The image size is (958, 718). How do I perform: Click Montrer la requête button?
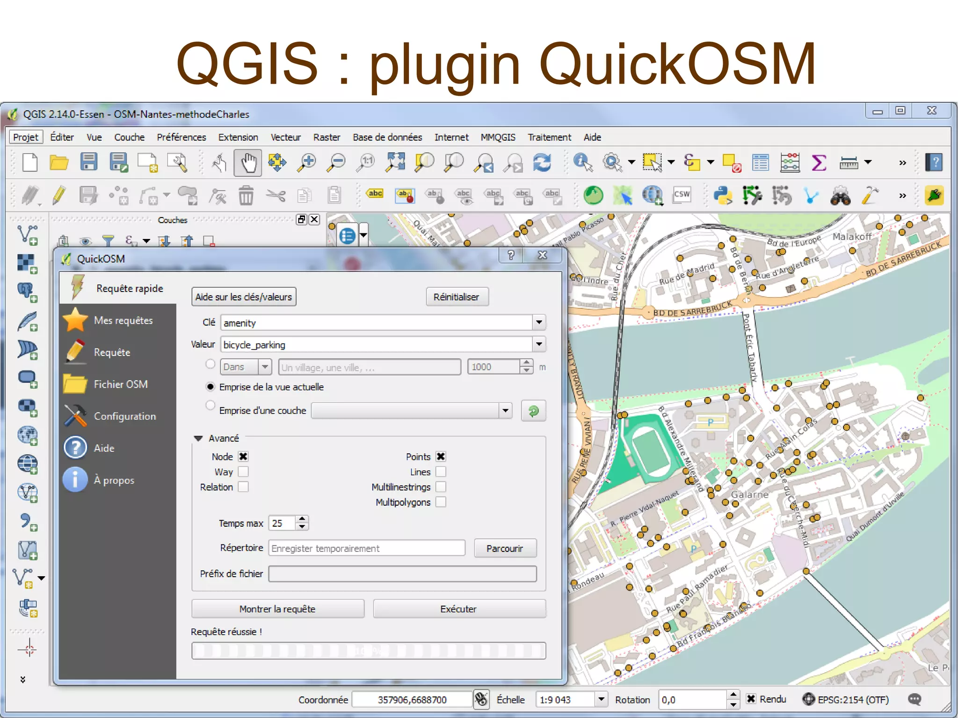click(278, 609)
